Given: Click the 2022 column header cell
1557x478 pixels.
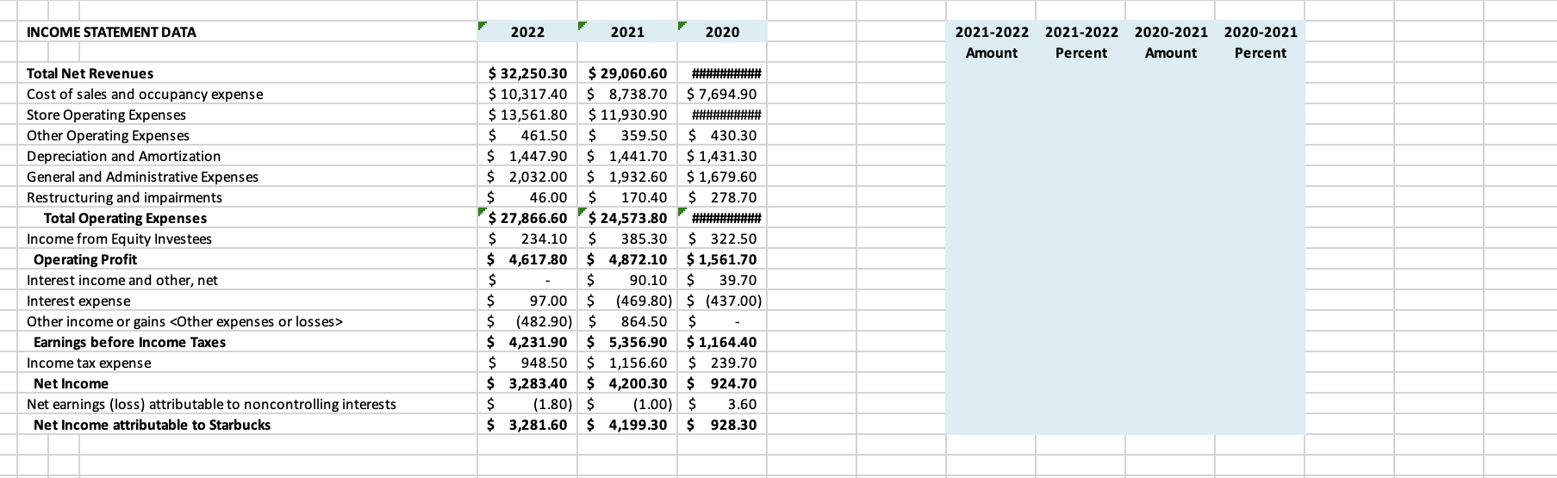Looking at the screenshot, I should [527, 32].
